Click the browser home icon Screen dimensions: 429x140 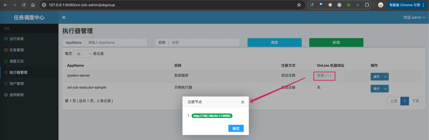point(33,5)
